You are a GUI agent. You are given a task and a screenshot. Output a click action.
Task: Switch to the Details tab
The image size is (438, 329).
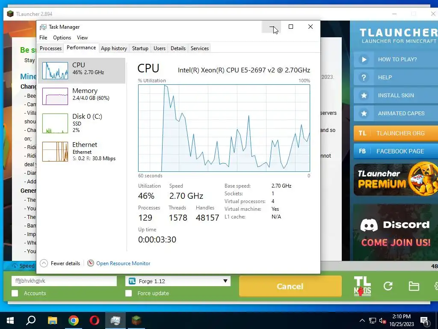coord(178,48)
